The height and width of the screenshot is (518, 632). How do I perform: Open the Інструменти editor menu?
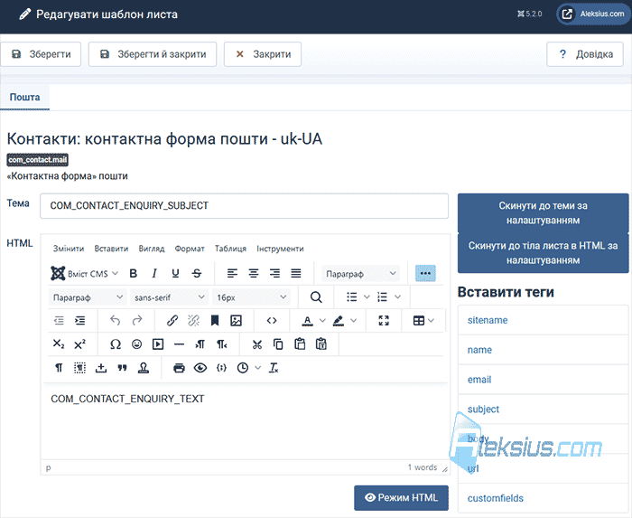pos(280,249)
